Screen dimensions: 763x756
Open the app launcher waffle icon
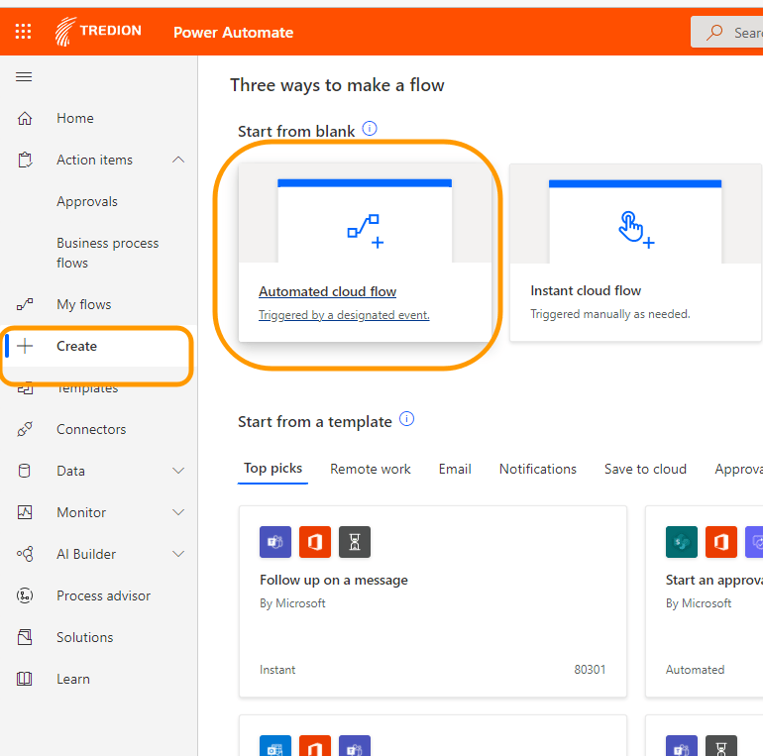click(24, 32)
